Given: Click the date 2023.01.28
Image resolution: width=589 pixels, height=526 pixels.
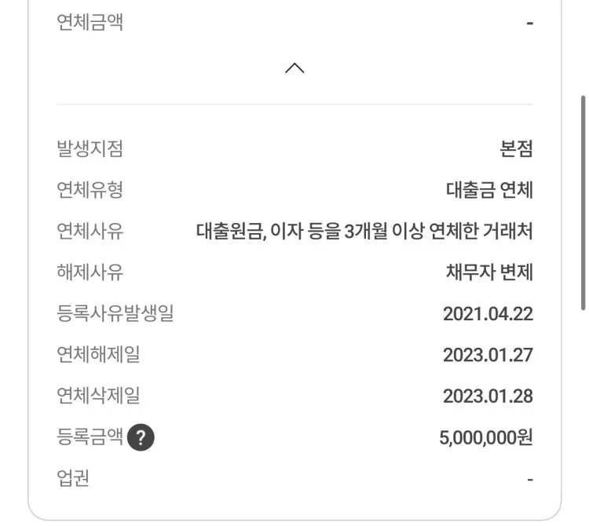Looking at the screenshot, I should (x=488, y=396).
